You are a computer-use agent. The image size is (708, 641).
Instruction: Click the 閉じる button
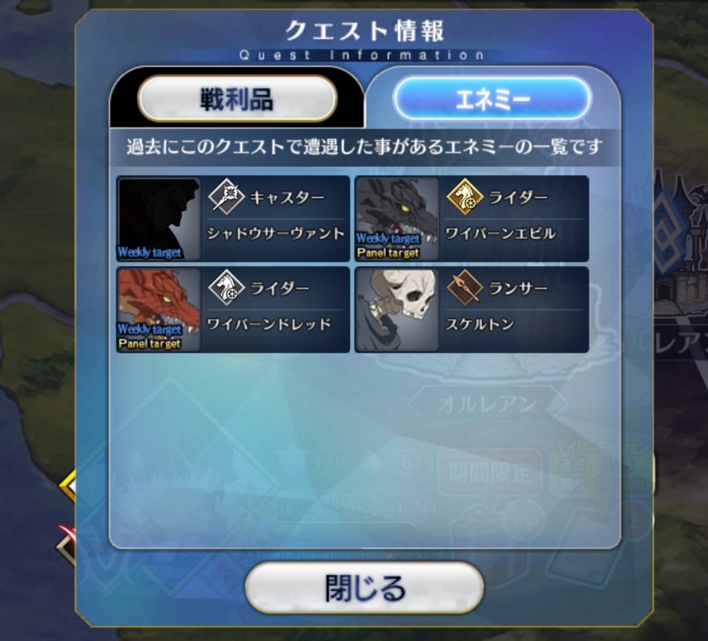pos(364,588)
